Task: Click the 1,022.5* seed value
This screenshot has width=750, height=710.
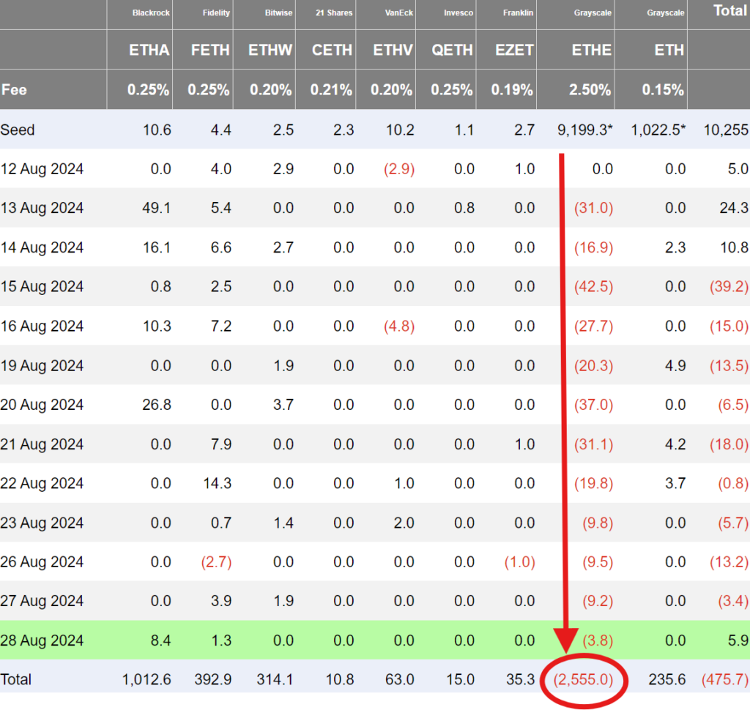Action: (x=658, y=130)
